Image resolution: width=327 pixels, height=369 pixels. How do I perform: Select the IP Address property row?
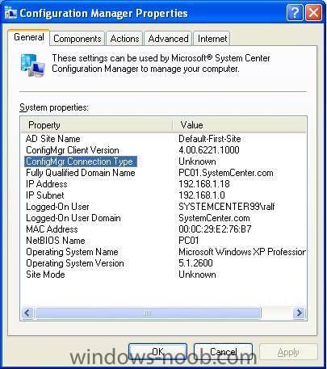[163, 184]
